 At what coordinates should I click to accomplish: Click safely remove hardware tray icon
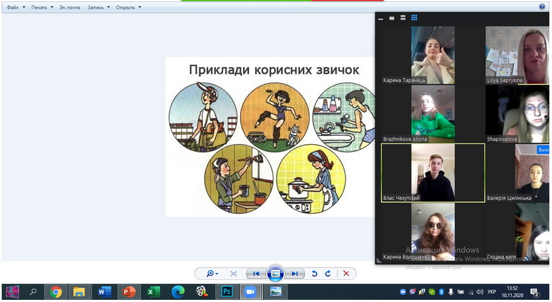pos(422,292)
